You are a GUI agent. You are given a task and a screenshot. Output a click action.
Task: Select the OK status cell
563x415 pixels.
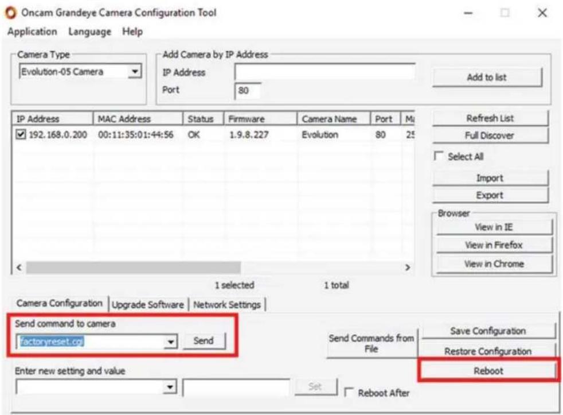click(x=194, y=135)
